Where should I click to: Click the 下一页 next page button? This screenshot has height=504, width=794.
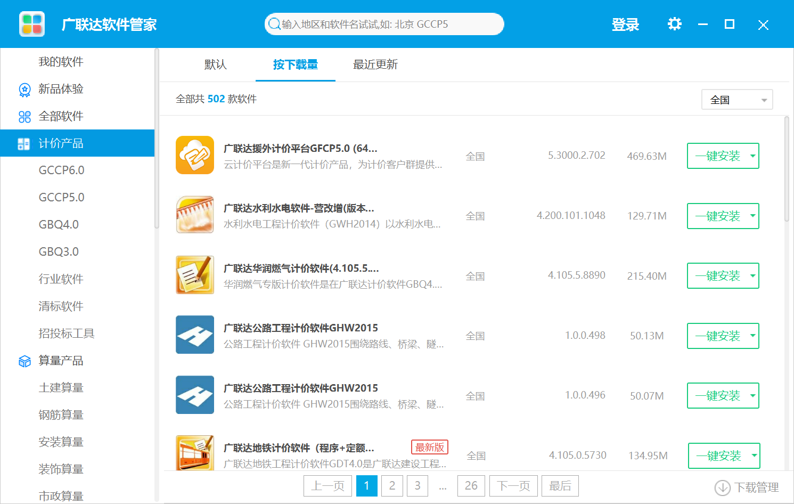513,486
